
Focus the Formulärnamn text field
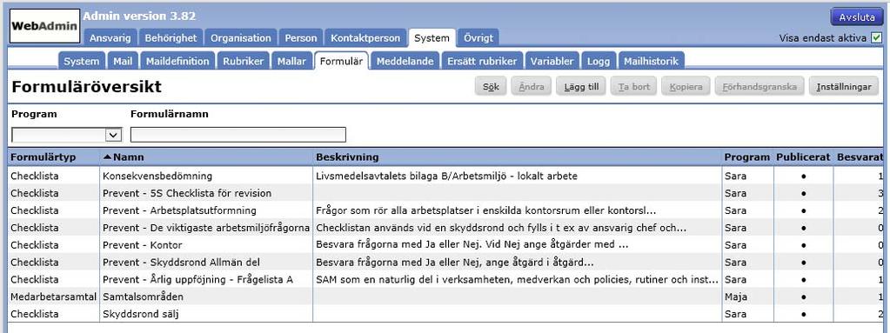tap(238, 135)
